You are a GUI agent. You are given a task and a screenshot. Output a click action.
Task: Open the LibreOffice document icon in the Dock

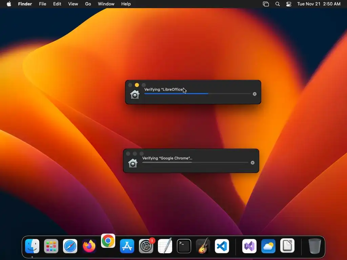tap(287, 246)
